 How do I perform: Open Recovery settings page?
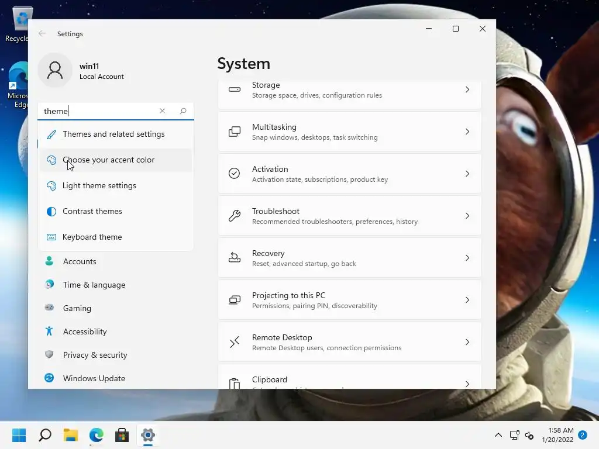pyautogui.click(x=350, y=258)
